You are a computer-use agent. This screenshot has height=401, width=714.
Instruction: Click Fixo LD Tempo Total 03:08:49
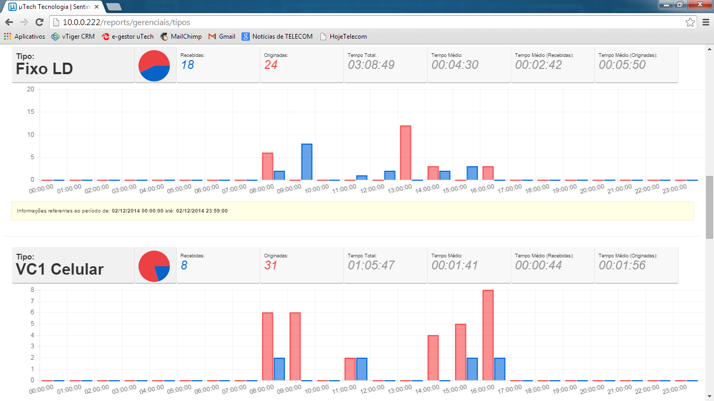(371, 65)
